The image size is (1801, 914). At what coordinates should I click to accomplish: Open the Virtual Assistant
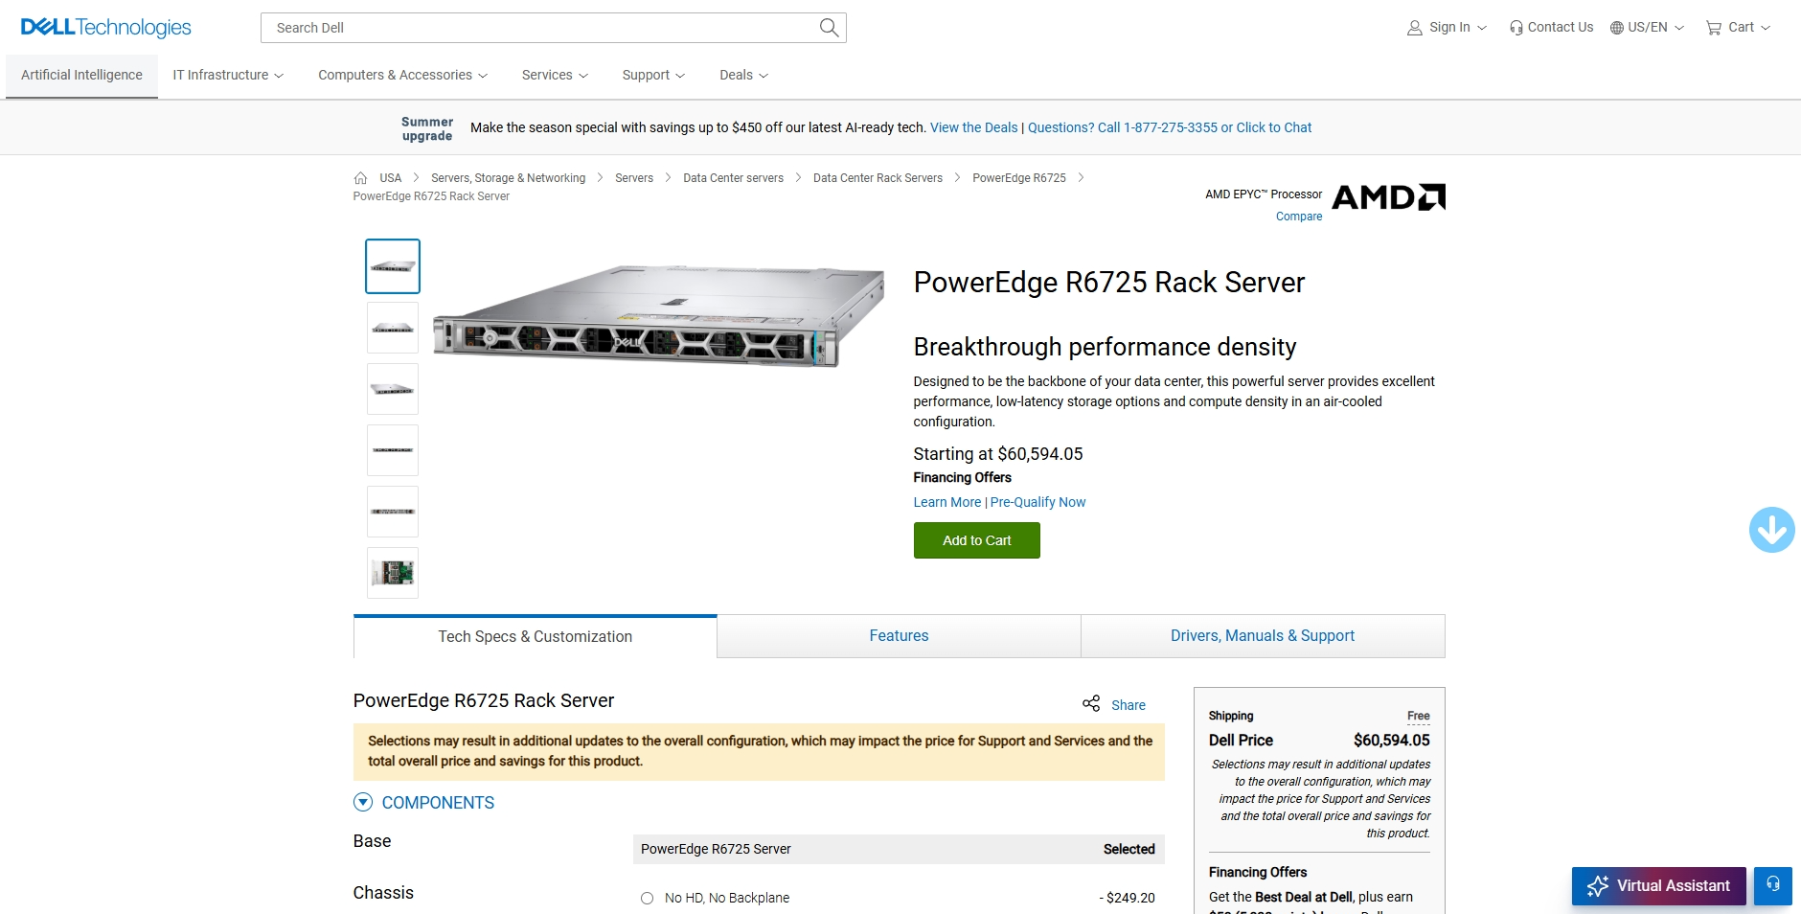coord(1658,885)
